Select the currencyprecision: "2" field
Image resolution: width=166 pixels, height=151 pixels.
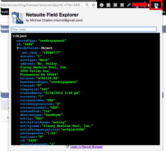point(40,104)
